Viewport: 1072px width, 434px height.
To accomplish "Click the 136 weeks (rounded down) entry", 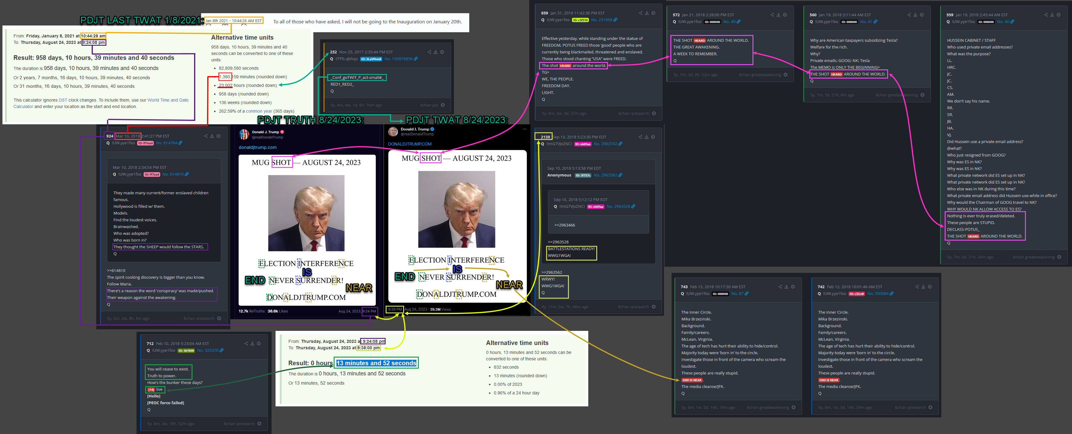I will [x=245, y=103].
